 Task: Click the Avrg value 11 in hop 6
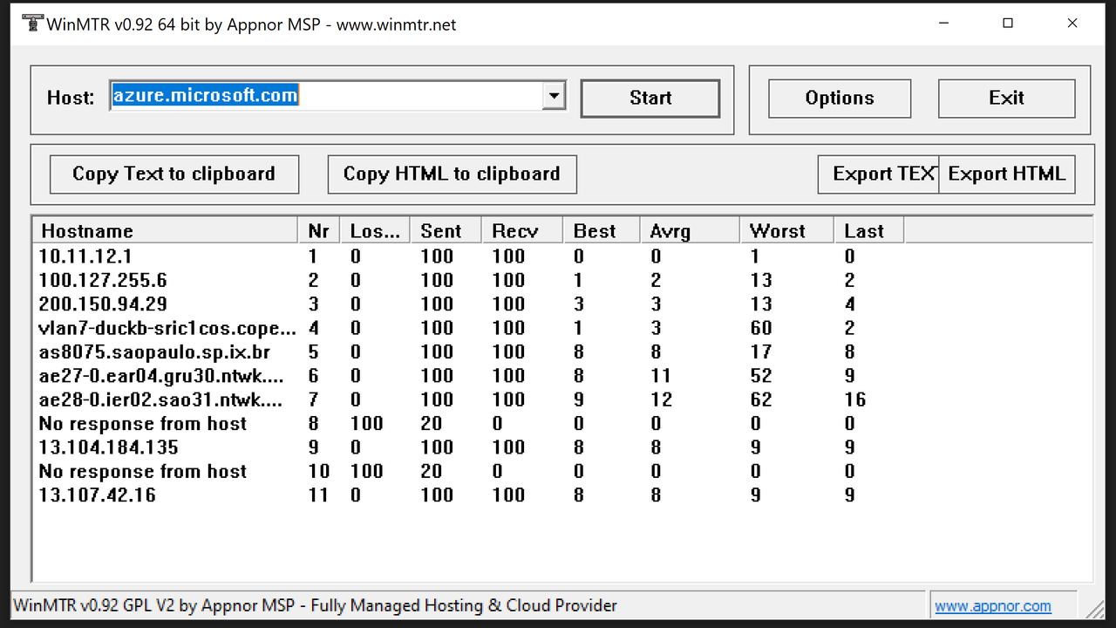click(x=661, y=376)
